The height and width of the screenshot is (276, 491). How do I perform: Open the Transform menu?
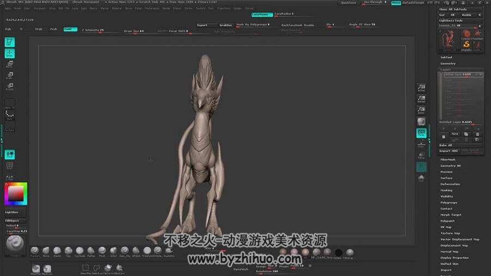[x=223, y=8]
